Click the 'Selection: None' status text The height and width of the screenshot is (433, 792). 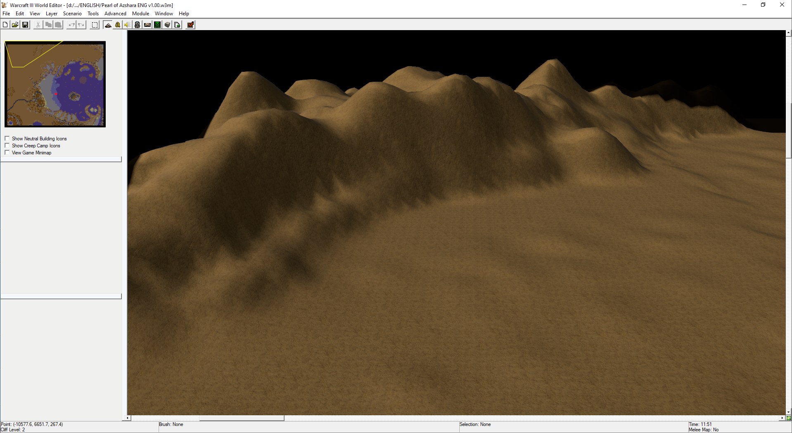(475, 424)
